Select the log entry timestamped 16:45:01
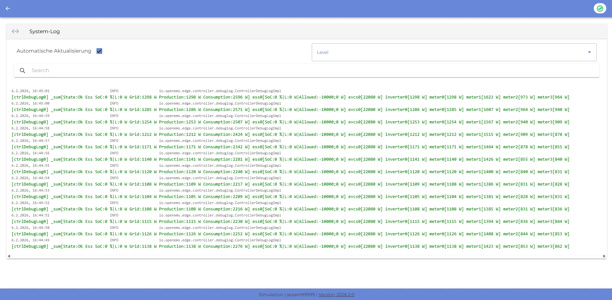 coord(31,91)
